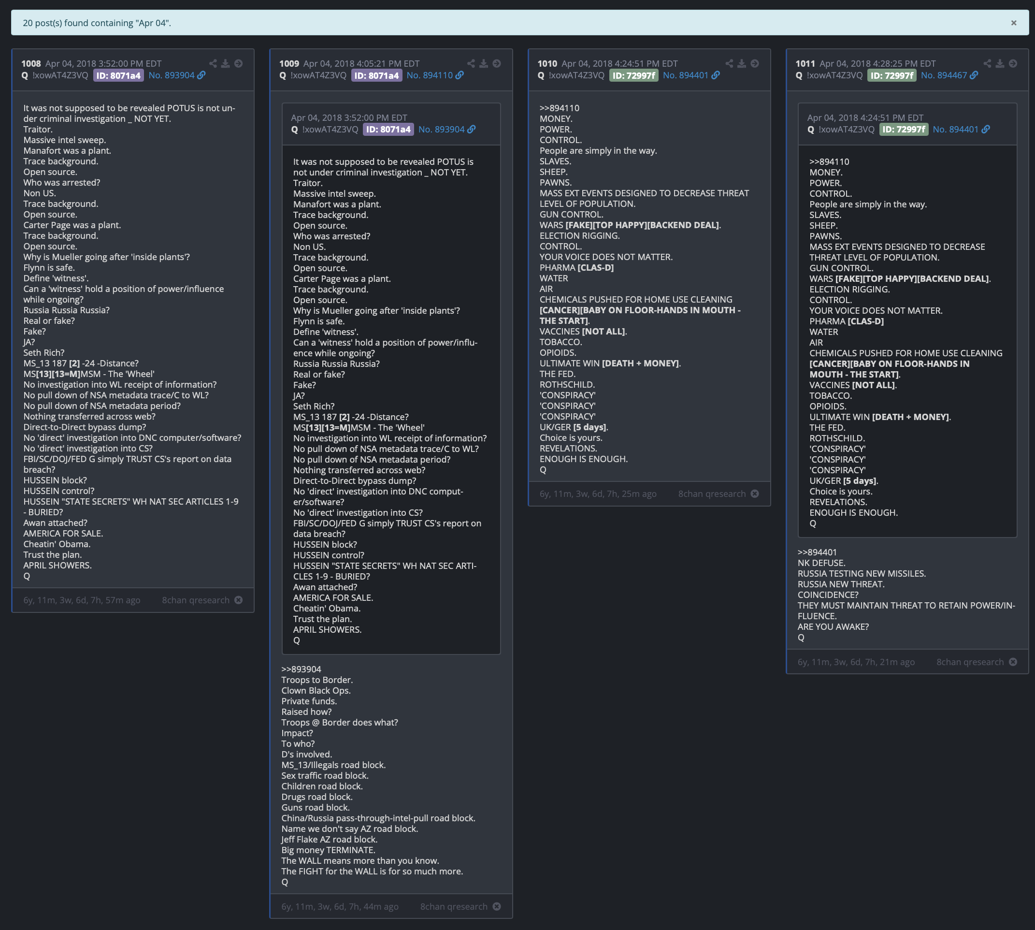Viewport: 1035px width, 930px height.
Task: Click "6y, 11m, 3w, 6d, 7h, 57m ago" text
Action: point(82,600)
